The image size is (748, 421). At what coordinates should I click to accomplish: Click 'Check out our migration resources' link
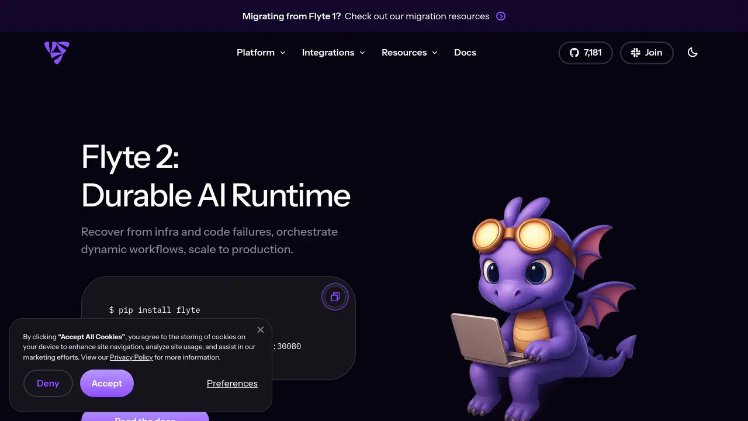tap(417, 16)
